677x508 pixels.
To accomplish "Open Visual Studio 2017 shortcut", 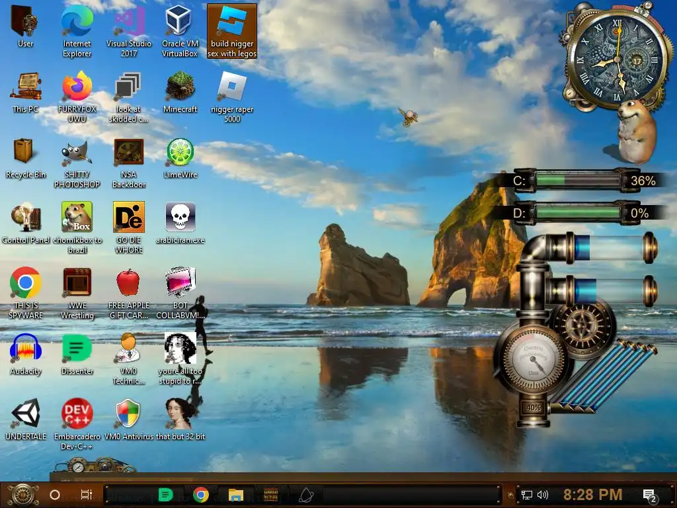I will click(129, 31).
